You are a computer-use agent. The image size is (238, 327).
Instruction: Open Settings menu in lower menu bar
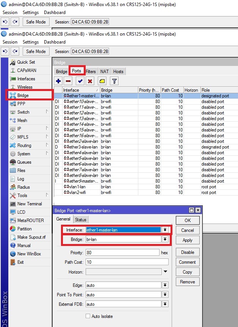coord(31,42)
